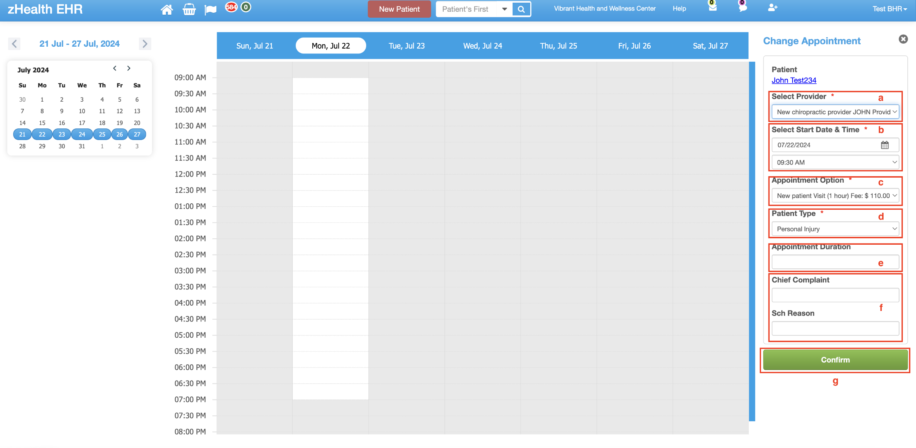Click the Appointment Duration field

(835, 262)
